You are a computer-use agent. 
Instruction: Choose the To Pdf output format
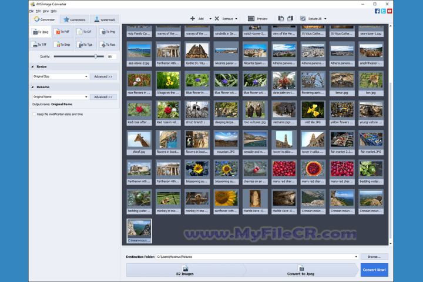pyautogui.click(x=63, y=32)
